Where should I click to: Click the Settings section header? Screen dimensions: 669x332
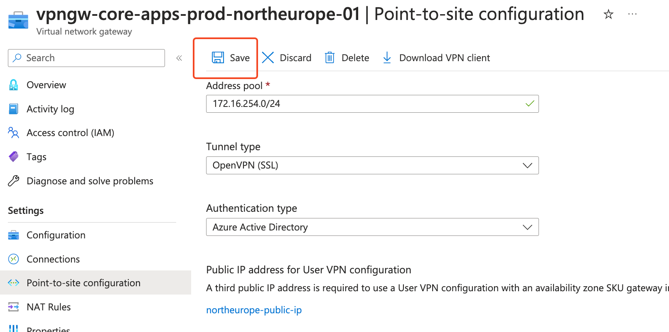(x=26, y=211)
